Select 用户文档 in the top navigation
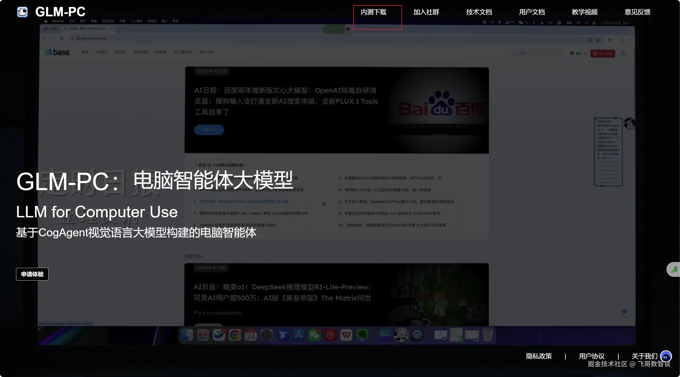Image resolution: width=680 pixels, height=377 pixels. 532,12
